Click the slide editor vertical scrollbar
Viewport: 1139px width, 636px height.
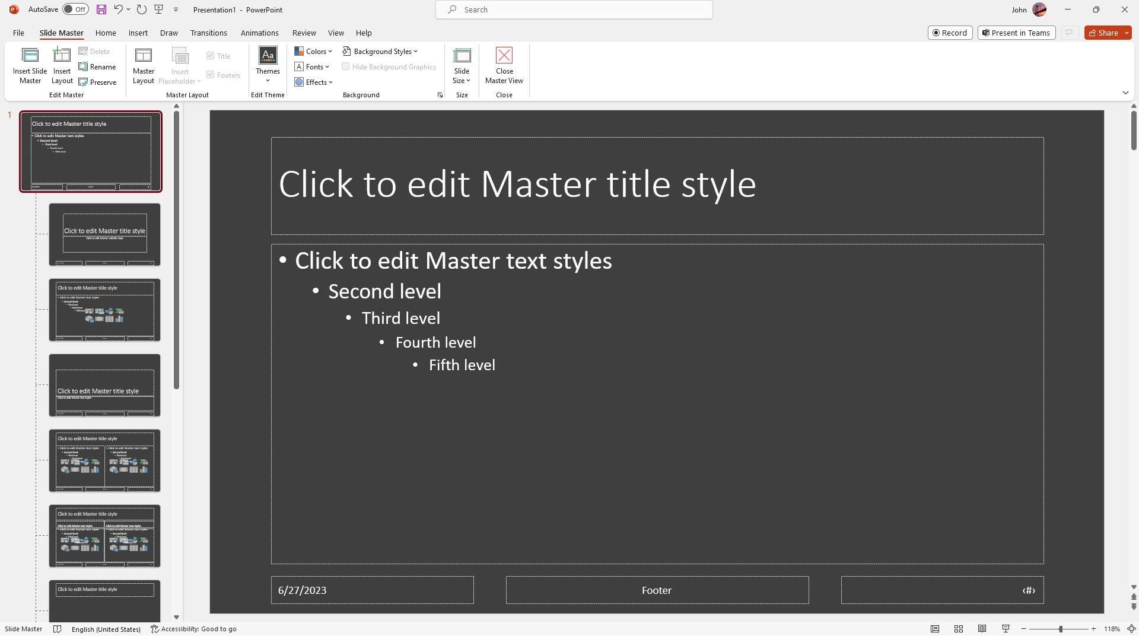(x=1133, y=130)
